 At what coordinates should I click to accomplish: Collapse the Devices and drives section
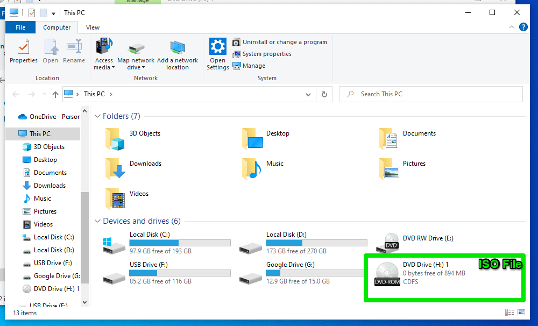point(97,221)
